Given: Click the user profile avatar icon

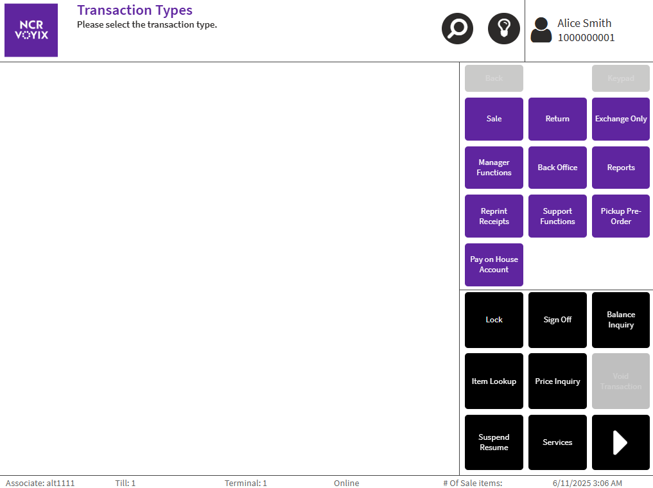Looking at the screenshot, I should [x=541, y=30].
